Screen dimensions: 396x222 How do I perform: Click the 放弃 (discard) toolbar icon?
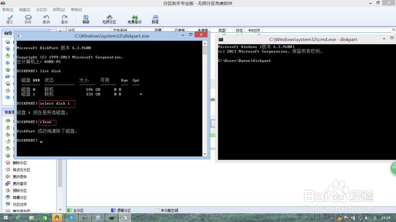pos(28,19)
